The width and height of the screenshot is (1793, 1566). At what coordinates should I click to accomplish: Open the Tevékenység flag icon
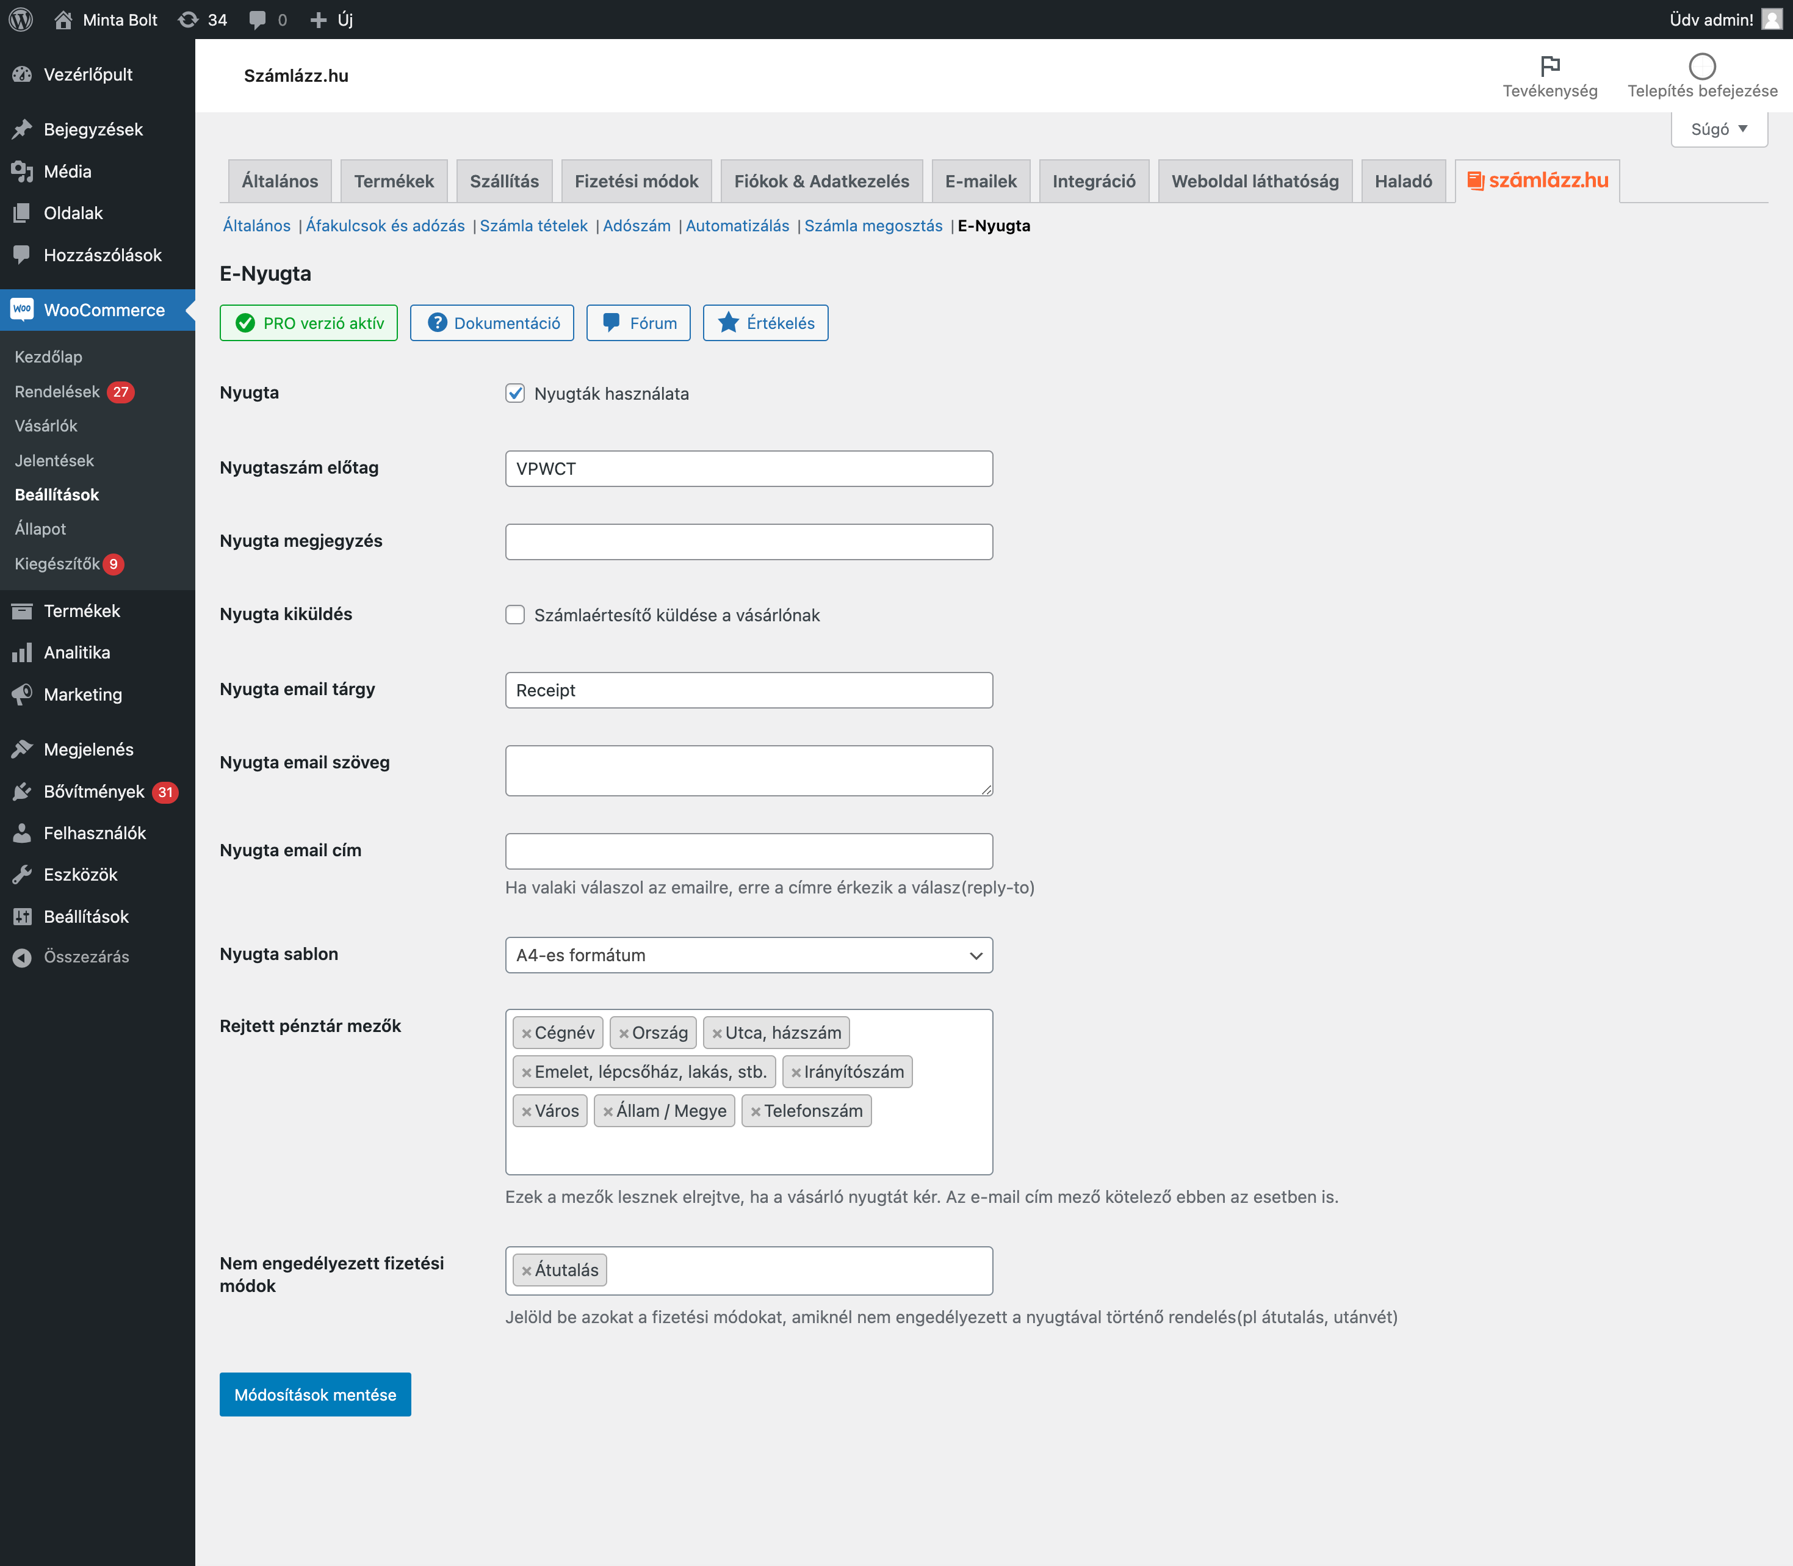(1550, 65)
